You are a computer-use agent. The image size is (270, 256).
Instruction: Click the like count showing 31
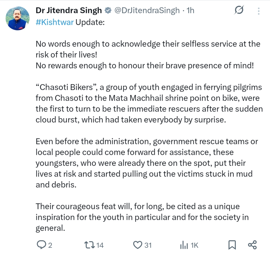pos(148,245)
